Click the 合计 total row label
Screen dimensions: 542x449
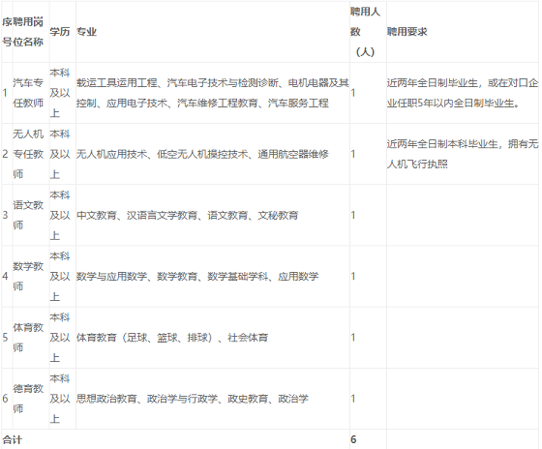12,439
